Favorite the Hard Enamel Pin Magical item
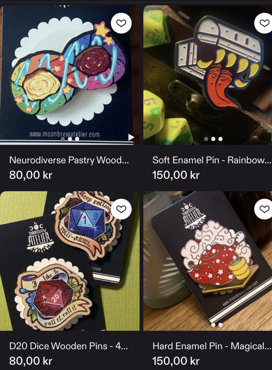This screenshot has height=370, width=272. tap(264, 209)
